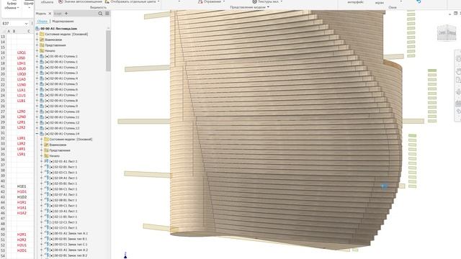Click the Взаимосвязи folder icon at top level
This screenshot has height=259, width=461.
point(42,40)
